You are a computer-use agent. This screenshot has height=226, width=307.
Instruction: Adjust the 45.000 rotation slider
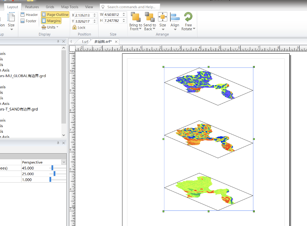(52, 168)
